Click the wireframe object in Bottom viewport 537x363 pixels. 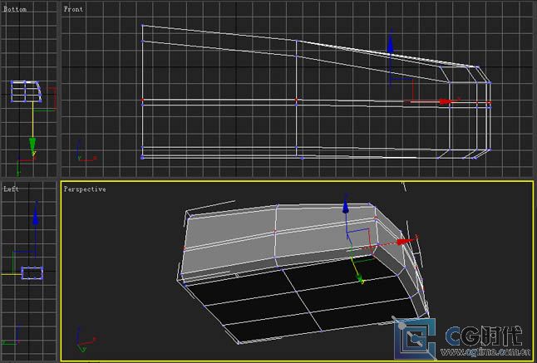click(x=25, y=91)
